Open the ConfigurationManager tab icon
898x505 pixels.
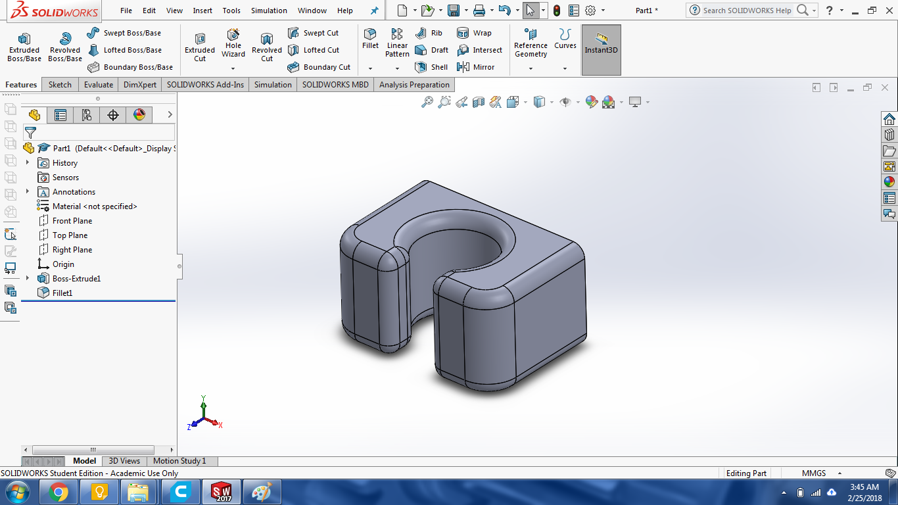pyautogui.click(x=87, y=115)
